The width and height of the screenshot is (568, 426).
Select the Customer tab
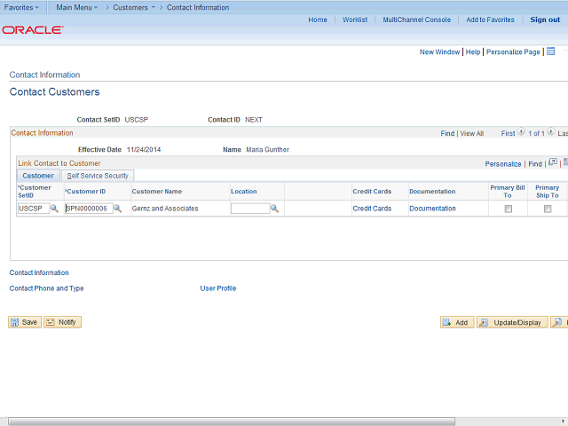click(x=38, y=176)
